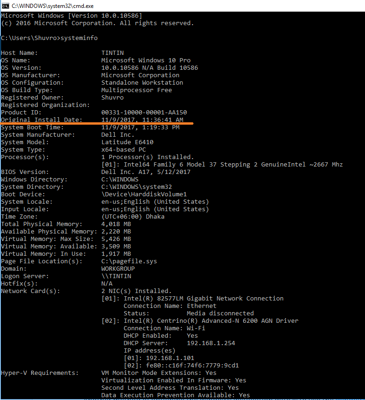Click the Original Install Date value

point(142,120)
